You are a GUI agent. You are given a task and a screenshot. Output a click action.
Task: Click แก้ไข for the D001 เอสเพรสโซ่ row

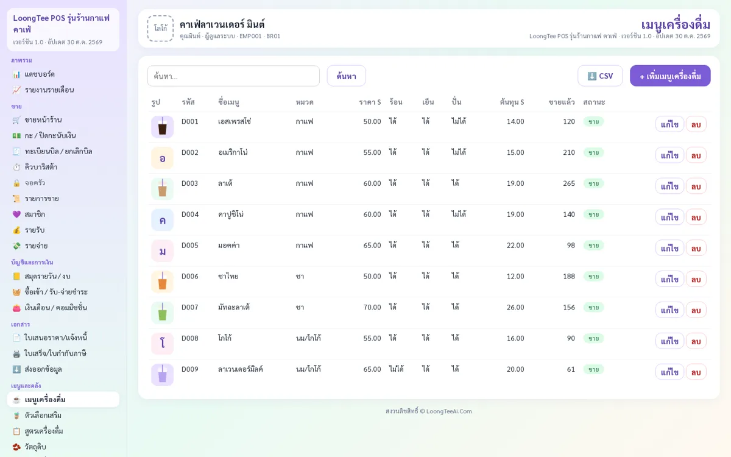click(x=669, y=124)
